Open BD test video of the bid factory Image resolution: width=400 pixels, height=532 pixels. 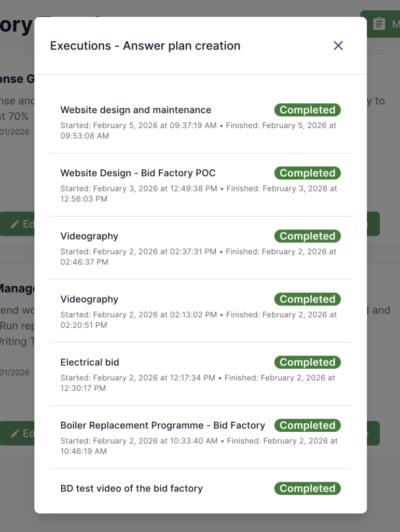pyautogui.click(x=131, y=488)
